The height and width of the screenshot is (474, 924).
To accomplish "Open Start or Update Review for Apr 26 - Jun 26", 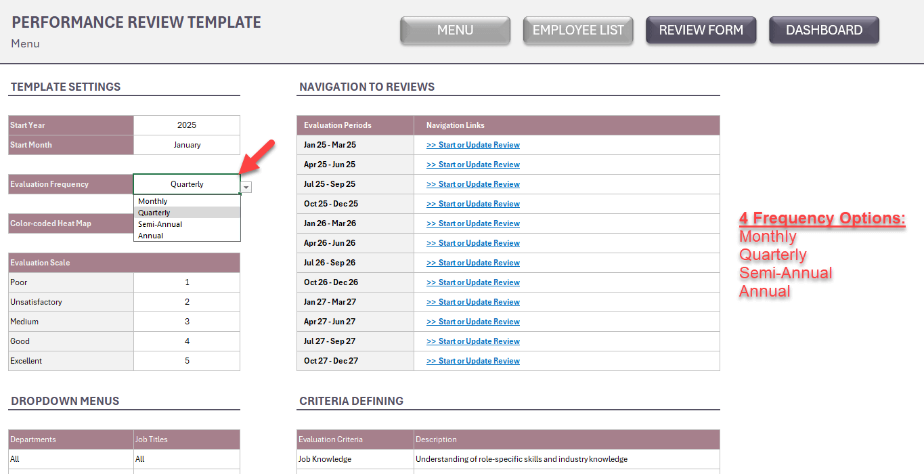I will (473, 243).
